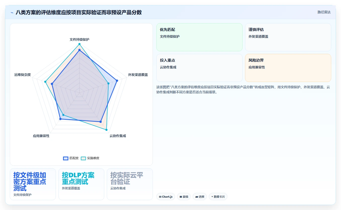Click 云协作集成 subtitle under 按实际云平台验证
The image size is (341, 210).
point(118,188)
